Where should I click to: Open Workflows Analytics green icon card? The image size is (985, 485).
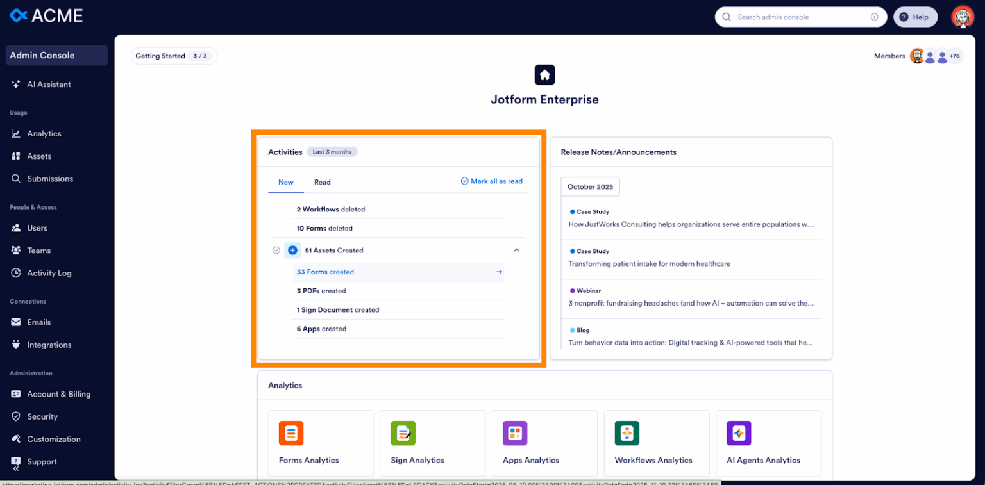(657, 443)
